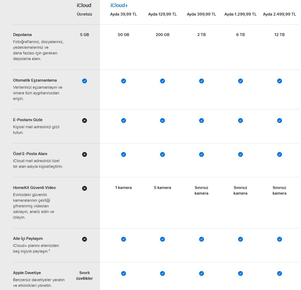
Task: Click the 12 TB storage value
Action: (279, 35)
